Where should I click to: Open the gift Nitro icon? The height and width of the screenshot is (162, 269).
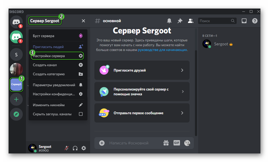point(166,143)
